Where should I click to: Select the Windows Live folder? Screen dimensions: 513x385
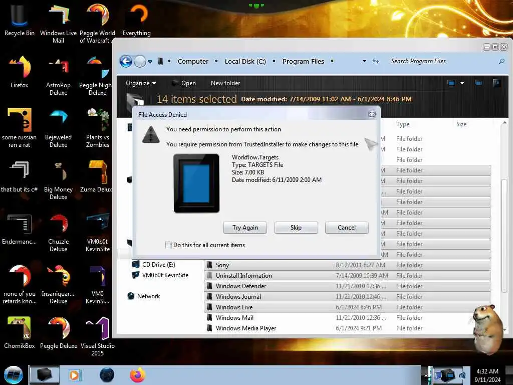pyautogui.click(x=347, y=307)
